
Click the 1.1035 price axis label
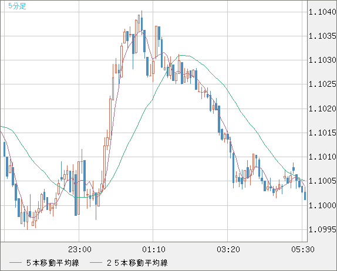pyautogui.click(x=322, y=36)
